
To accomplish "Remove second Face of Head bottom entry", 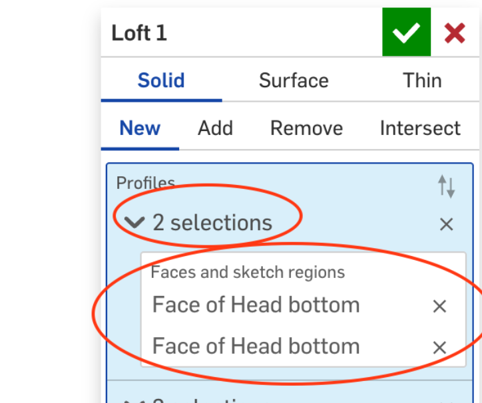I will (439, 347).
